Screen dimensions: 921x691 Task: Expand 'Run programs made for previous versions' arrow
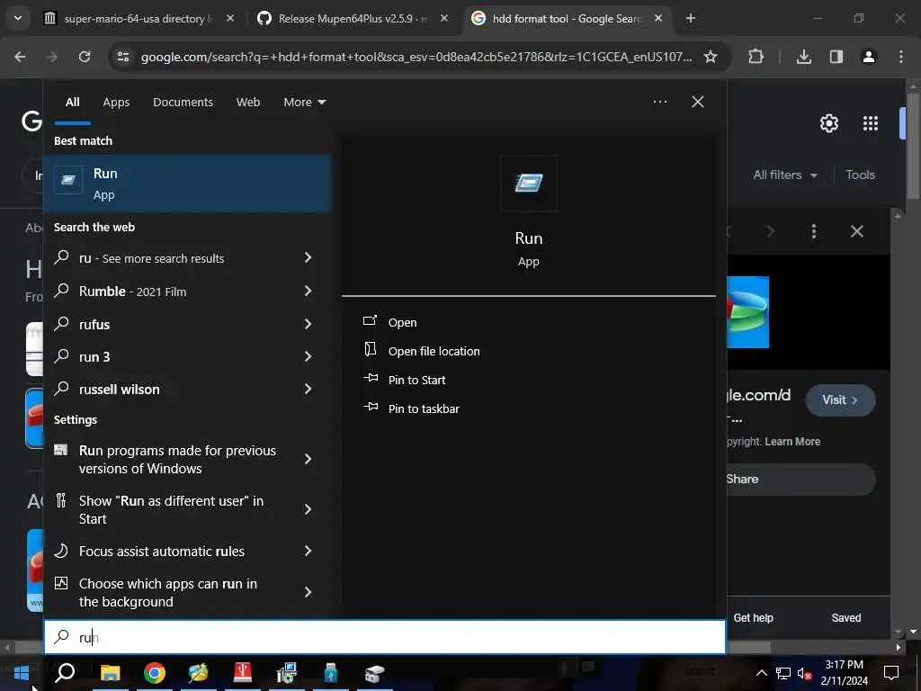pyautogui.click(x=308, y=459)
